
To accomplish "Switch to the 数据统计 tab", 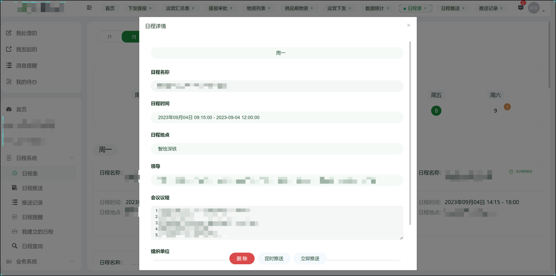I will pyautogui.click(x=374, y=7).
